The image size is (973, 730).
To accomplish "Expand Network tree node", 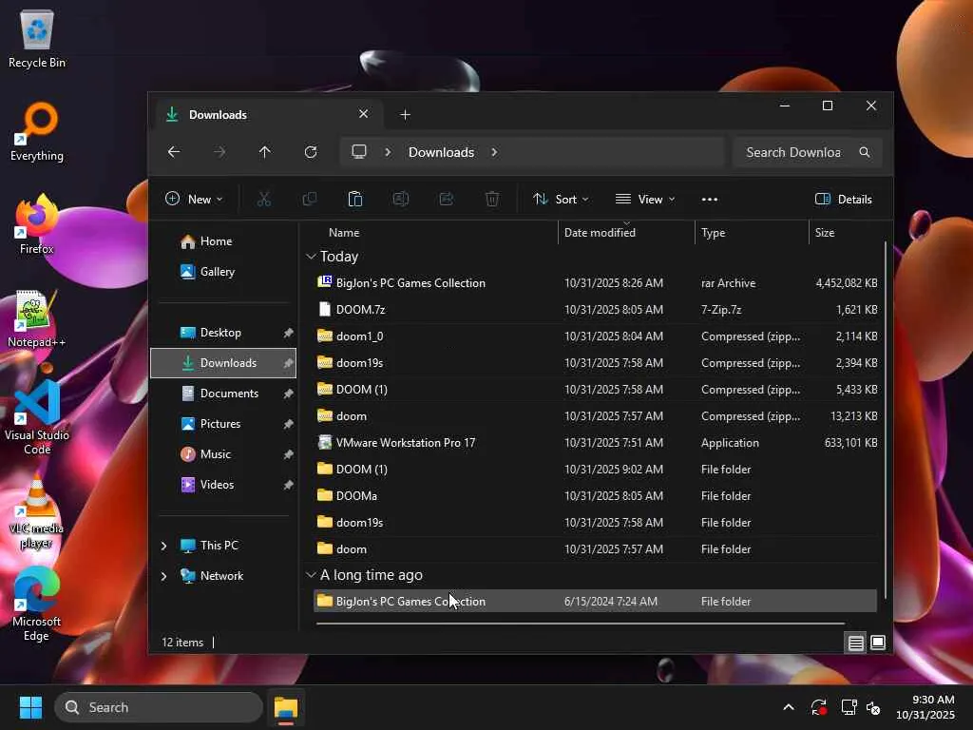I will [x=163, y=576].
